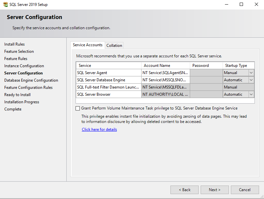Image resolution: width=264 pixels, height=199 pixels.
Task: Select Ready to Install in the sidebar
Action: click(17, 94)
